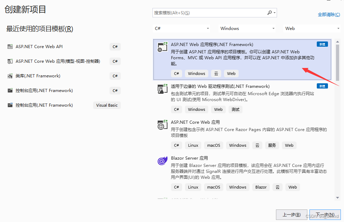Click the 创建新项目 dialog heading
Screen dimensions: 344x222
pyautogui.click(x=25, y=9)
